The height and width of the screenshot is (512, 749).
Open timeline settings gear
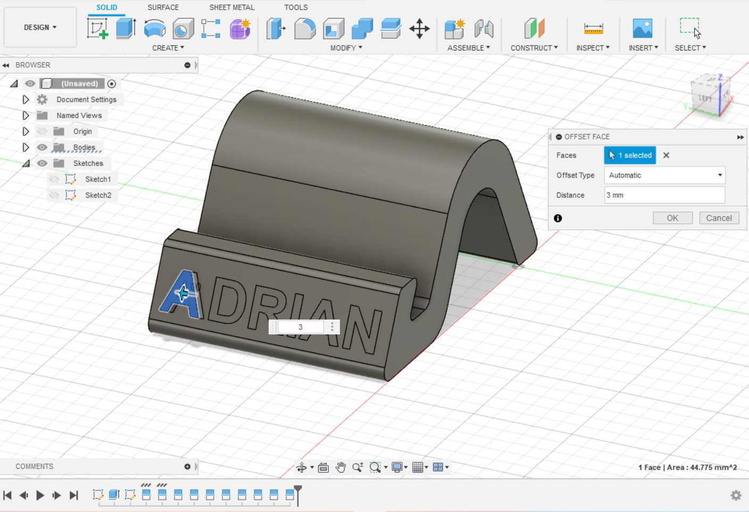point(736,496)
